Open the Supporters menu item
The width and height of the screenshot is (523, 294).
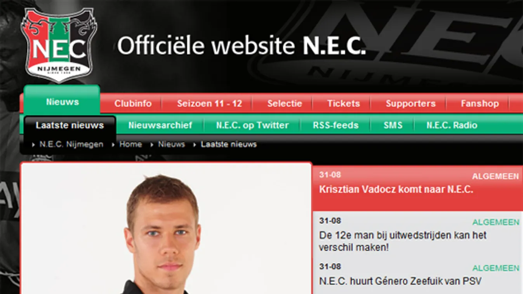click(x=410, y=104)
